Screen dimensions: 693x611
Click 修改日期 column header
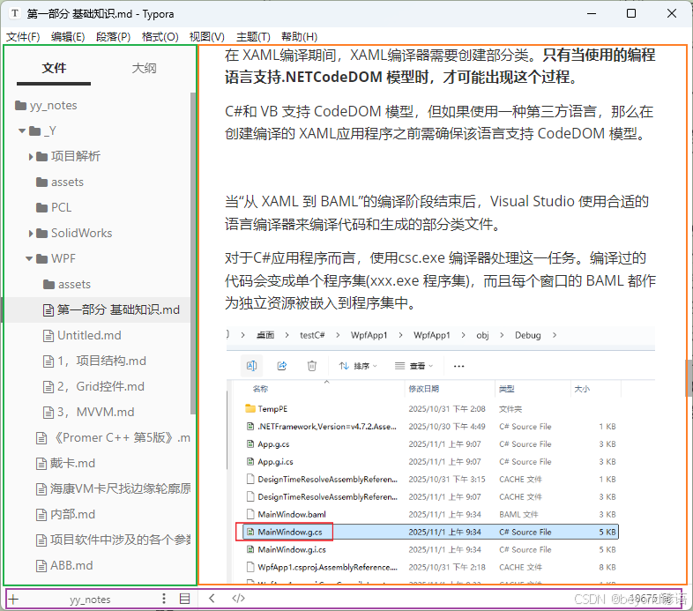[423, 389]
